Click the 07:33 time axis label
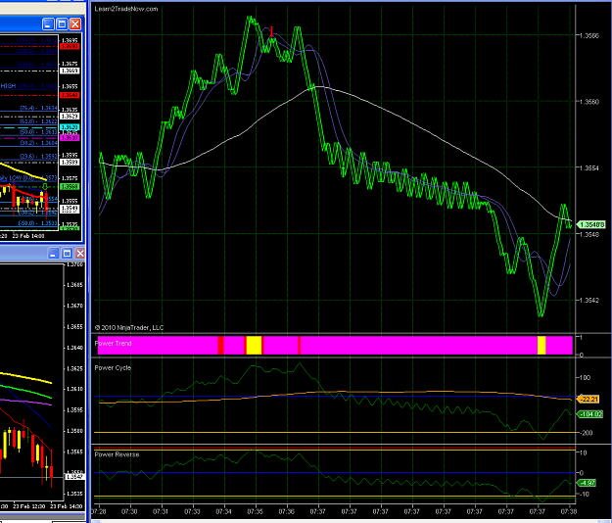Image resolution: width=612 pixels, height=523 pixels. click(x=192, y=511)
